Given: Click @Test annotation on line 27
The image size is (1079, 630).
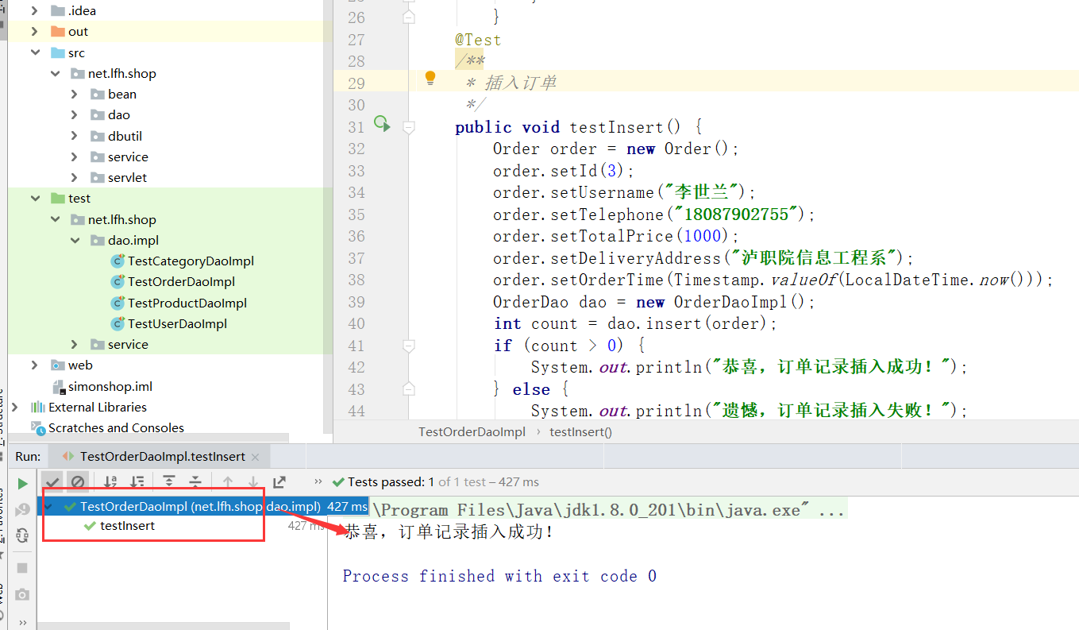Looking at the screenshot, I should (x=478, y=40).
